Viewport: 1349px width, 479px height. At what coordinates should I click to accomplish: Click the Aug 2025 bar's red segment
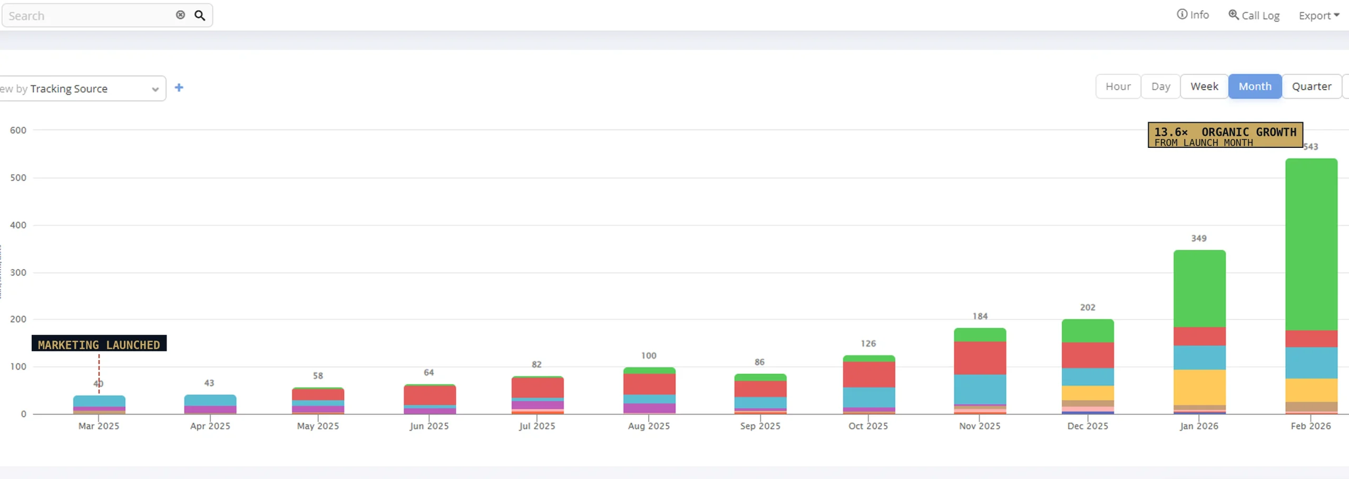pyautogui.click(x=649, y=384)
